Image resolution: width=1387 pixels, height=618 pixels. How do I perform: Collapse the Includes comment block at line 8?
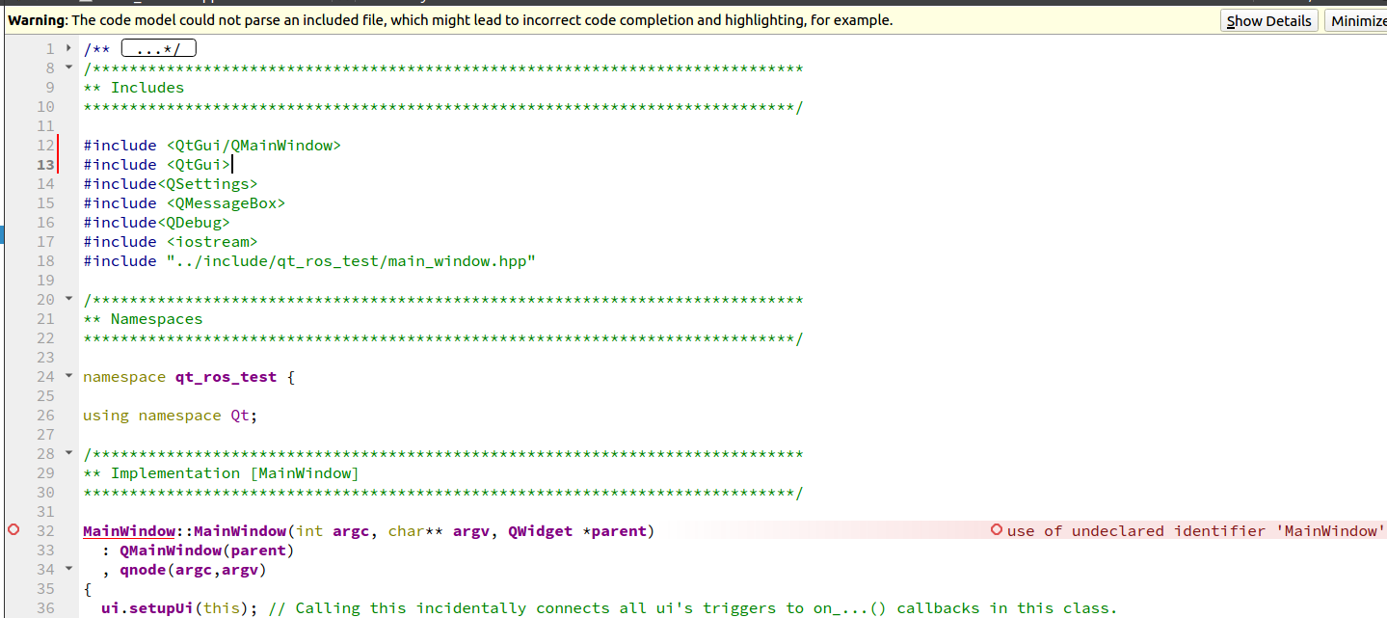(x=68, y=67)
